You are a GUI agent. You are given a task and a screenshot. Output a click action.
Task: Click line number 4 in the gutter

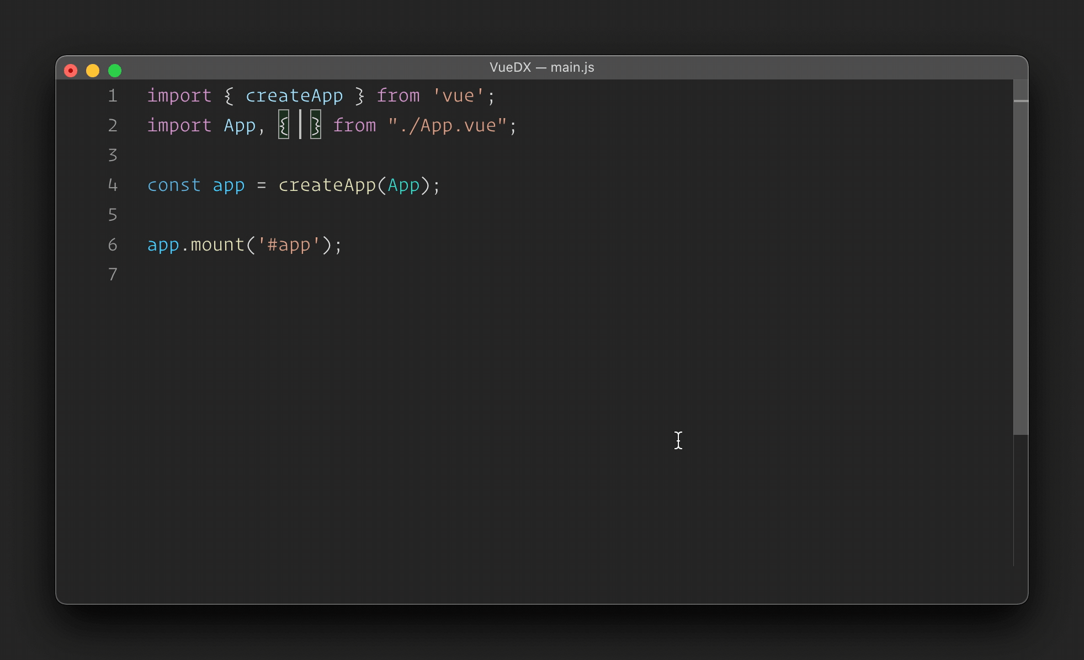coord(113,185)
